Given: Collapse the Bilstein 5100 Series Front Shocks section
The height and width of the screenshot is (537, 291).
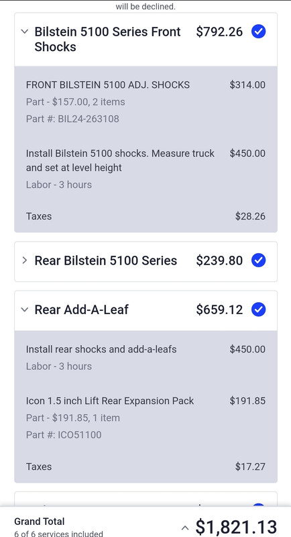Looking at the screenshot, I should point(24,32).
